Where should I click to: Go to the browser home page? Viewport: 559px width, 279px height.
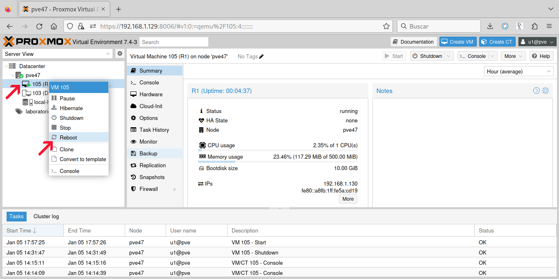(54, 26)
